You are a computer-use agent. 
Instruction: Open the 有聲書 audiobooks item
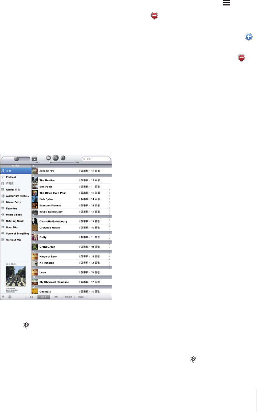(16, 183)
